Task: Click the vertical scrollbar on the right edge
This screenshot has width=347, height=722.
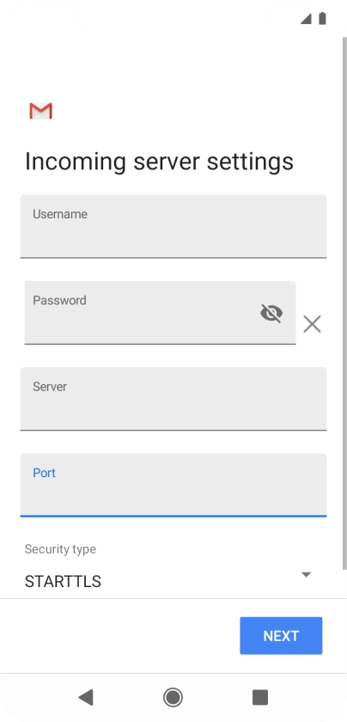Action: click(x=345, y=304)
